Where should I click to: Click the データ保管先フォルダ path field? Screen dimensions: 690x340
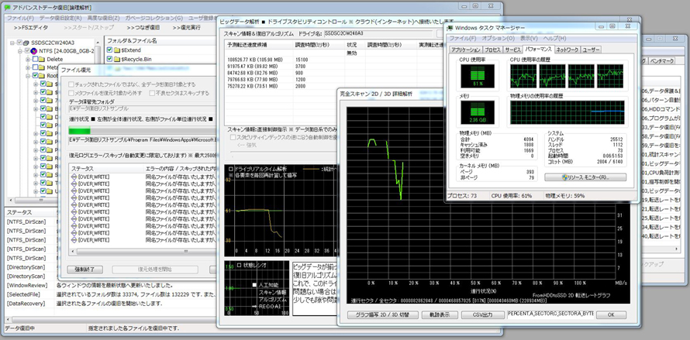(143, 108)
